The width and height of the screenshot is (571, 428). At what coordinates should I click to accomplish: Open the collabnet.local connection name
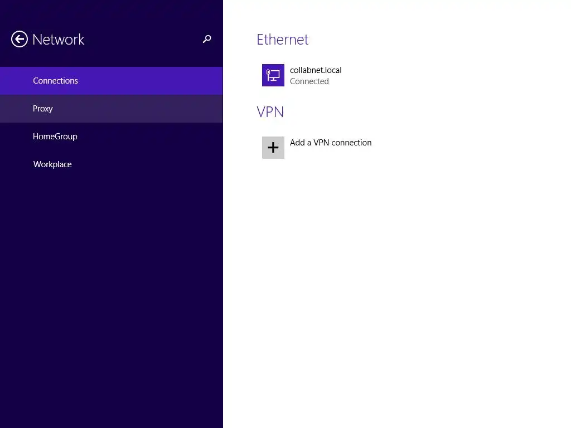pyautogui.click(x=316, y=70)
